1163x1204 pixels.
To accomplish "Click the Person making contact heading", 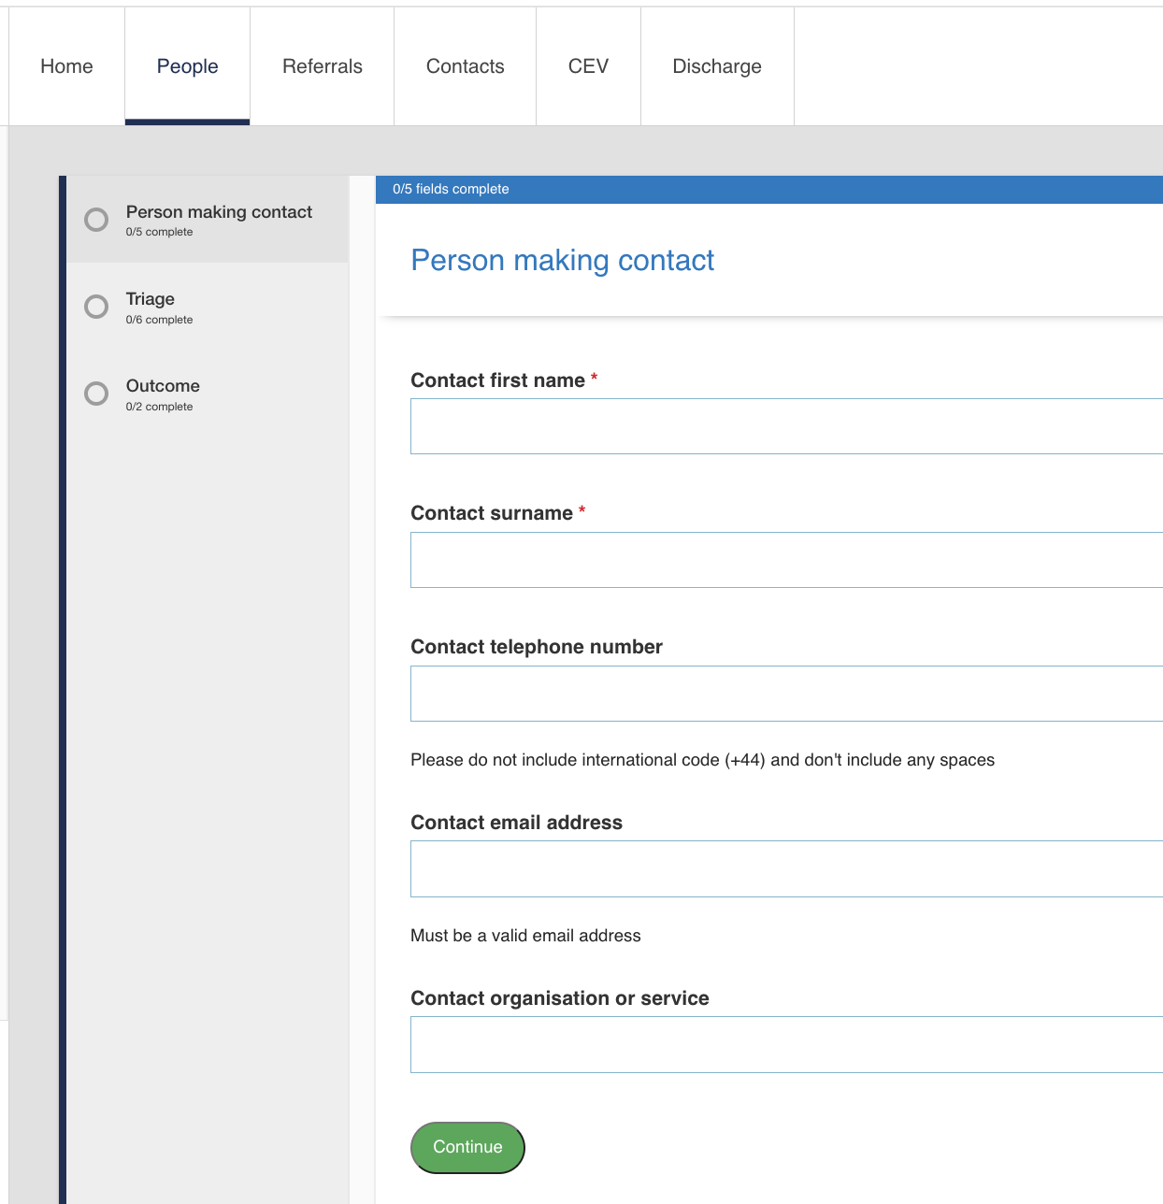I will [x=562, y=260].
